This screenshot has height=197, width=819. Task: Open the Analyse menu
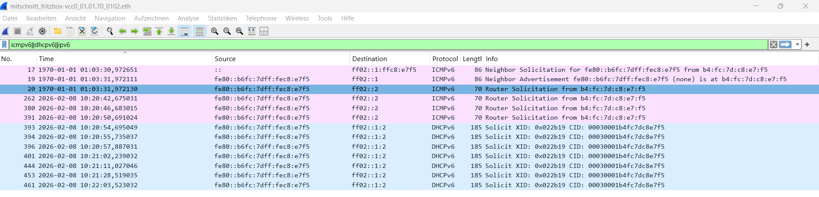tap(188, 18)
